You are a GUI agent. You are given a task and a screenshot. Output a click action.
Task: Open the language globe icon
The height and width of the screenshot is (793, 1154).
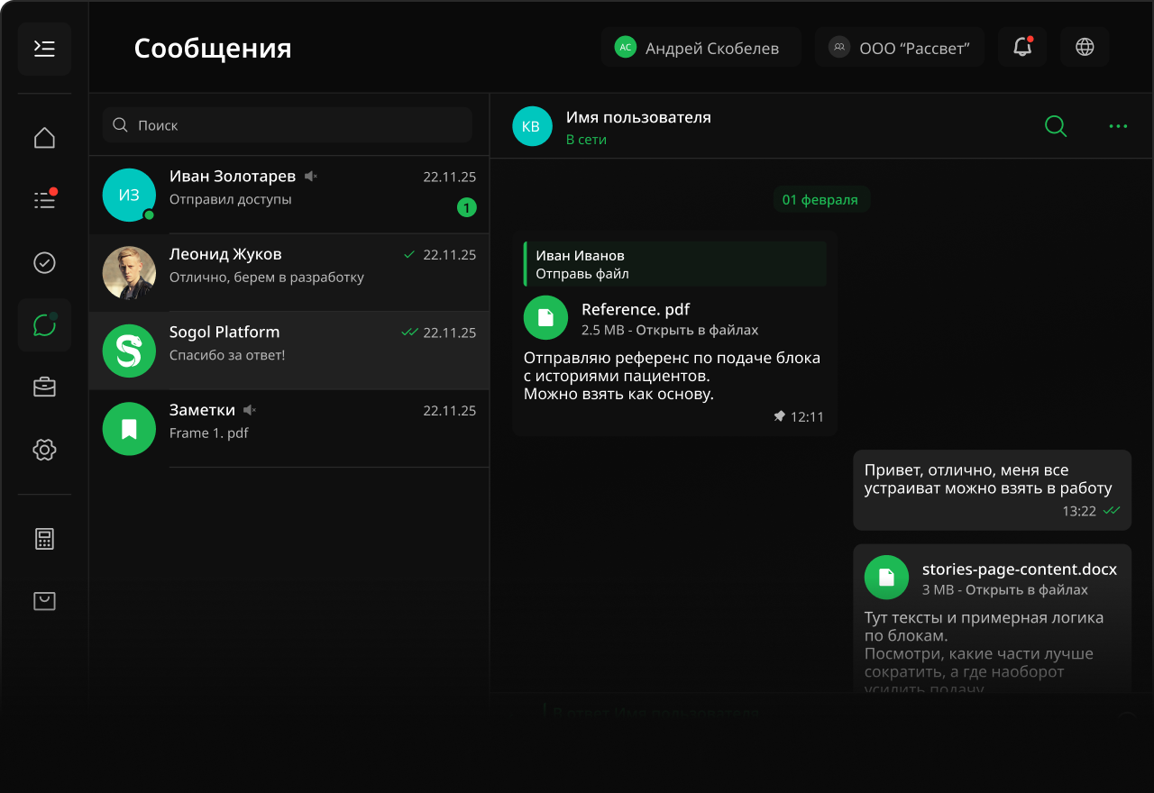coord(1085,48)
